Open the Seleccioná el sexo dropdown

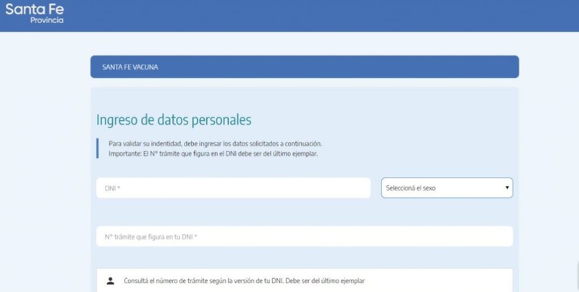click(447, 188)
